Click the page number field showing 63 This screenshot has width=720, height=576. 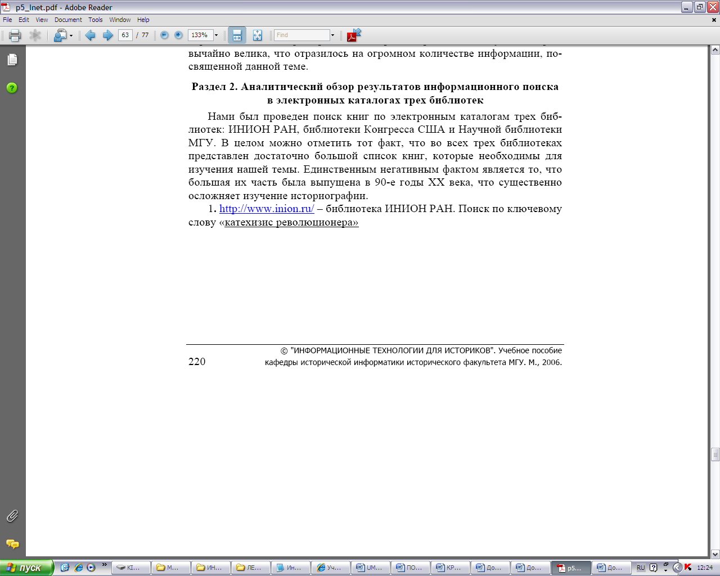pos(125,35)
